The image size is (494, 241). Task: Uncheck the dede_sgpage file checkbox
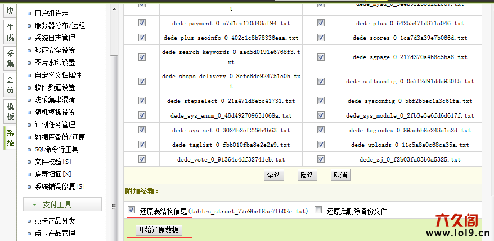click(x=321, y=57)
